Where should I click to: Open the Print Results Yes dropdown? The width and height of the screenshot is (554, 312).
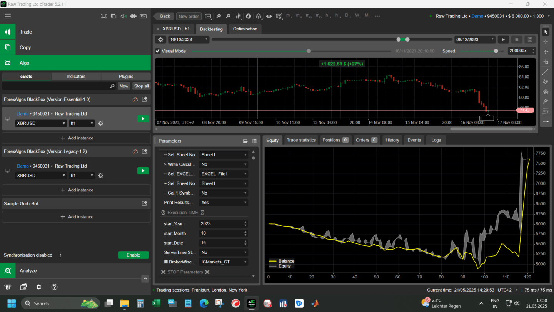(224, 203)
